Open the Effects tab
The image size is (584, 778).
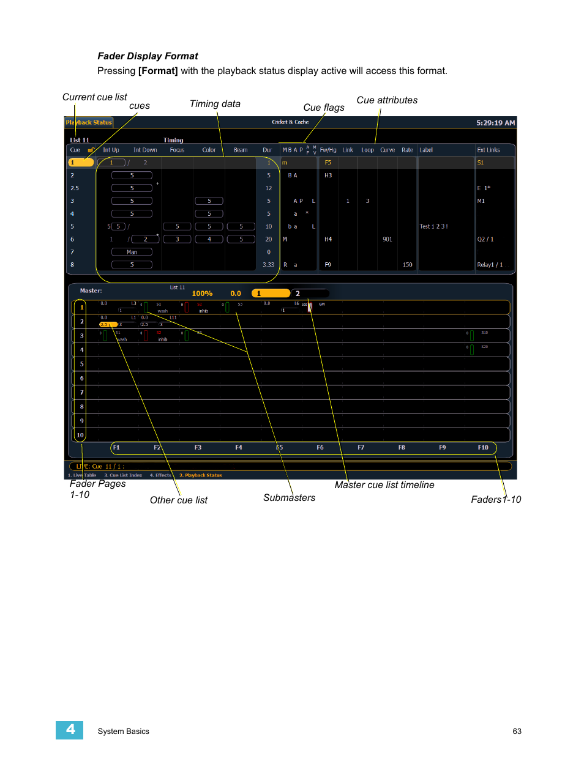tap(160, 475)
